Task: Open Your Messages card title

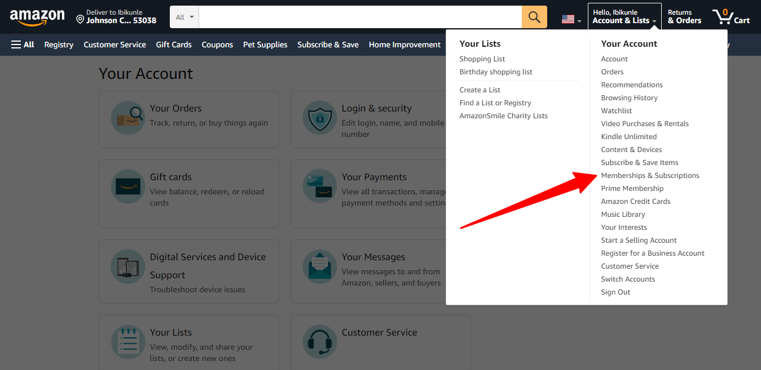Action: tap(373, 257)
